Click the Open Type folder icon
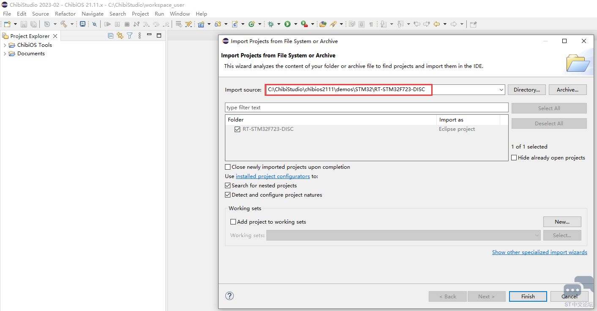 [x=323, y=24]
